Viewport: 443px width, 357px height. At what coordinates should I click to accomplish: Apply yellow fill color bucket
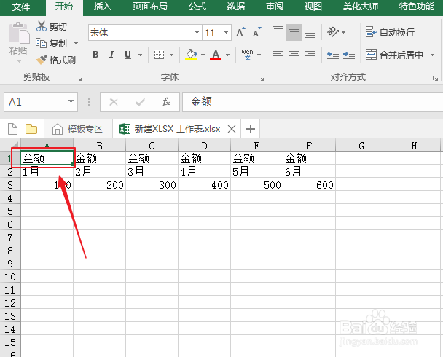point(191,54)
